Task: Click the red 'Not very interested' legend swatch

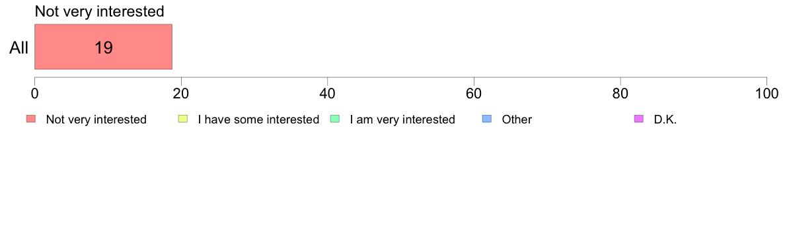Action: tap(31, 119)
